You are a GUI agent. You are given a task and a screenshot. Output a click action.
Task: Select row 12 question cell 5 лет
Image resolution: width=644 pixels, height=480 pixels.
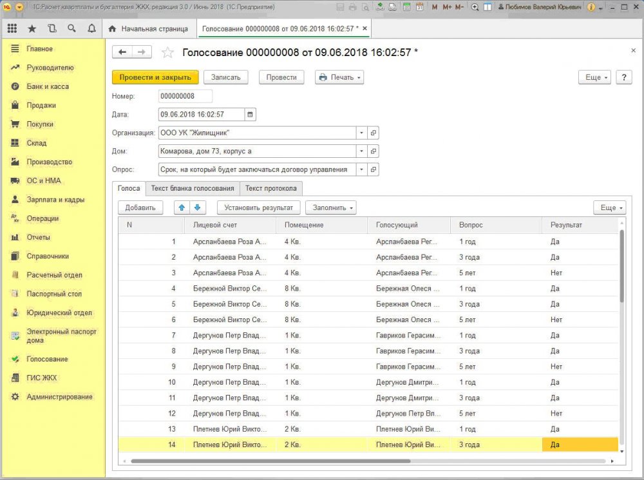pyautogui.click(x=496, y=414)
